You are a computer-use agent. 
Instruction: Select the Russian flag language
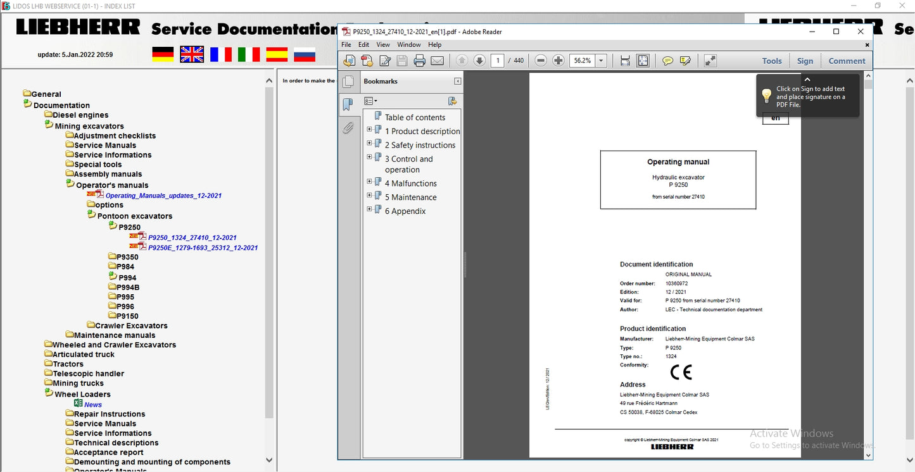coord(305,54)
